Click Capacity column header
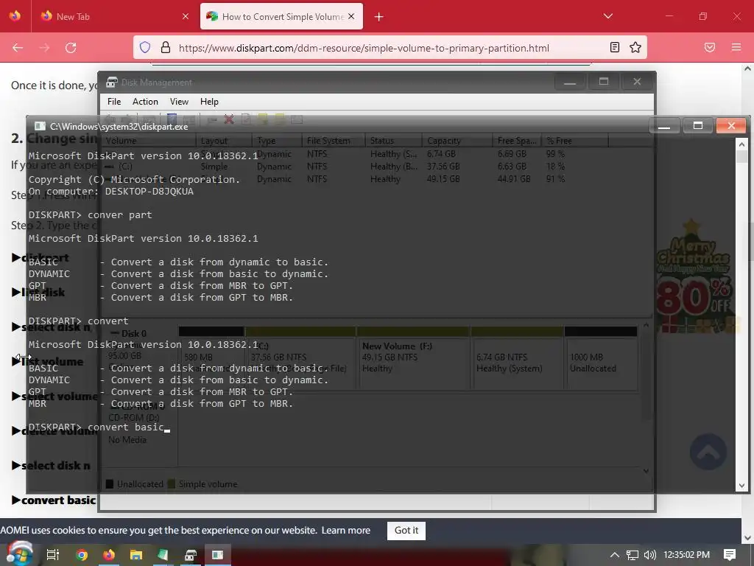Viewport: 754px width, 566px height. tap(457, 141)
